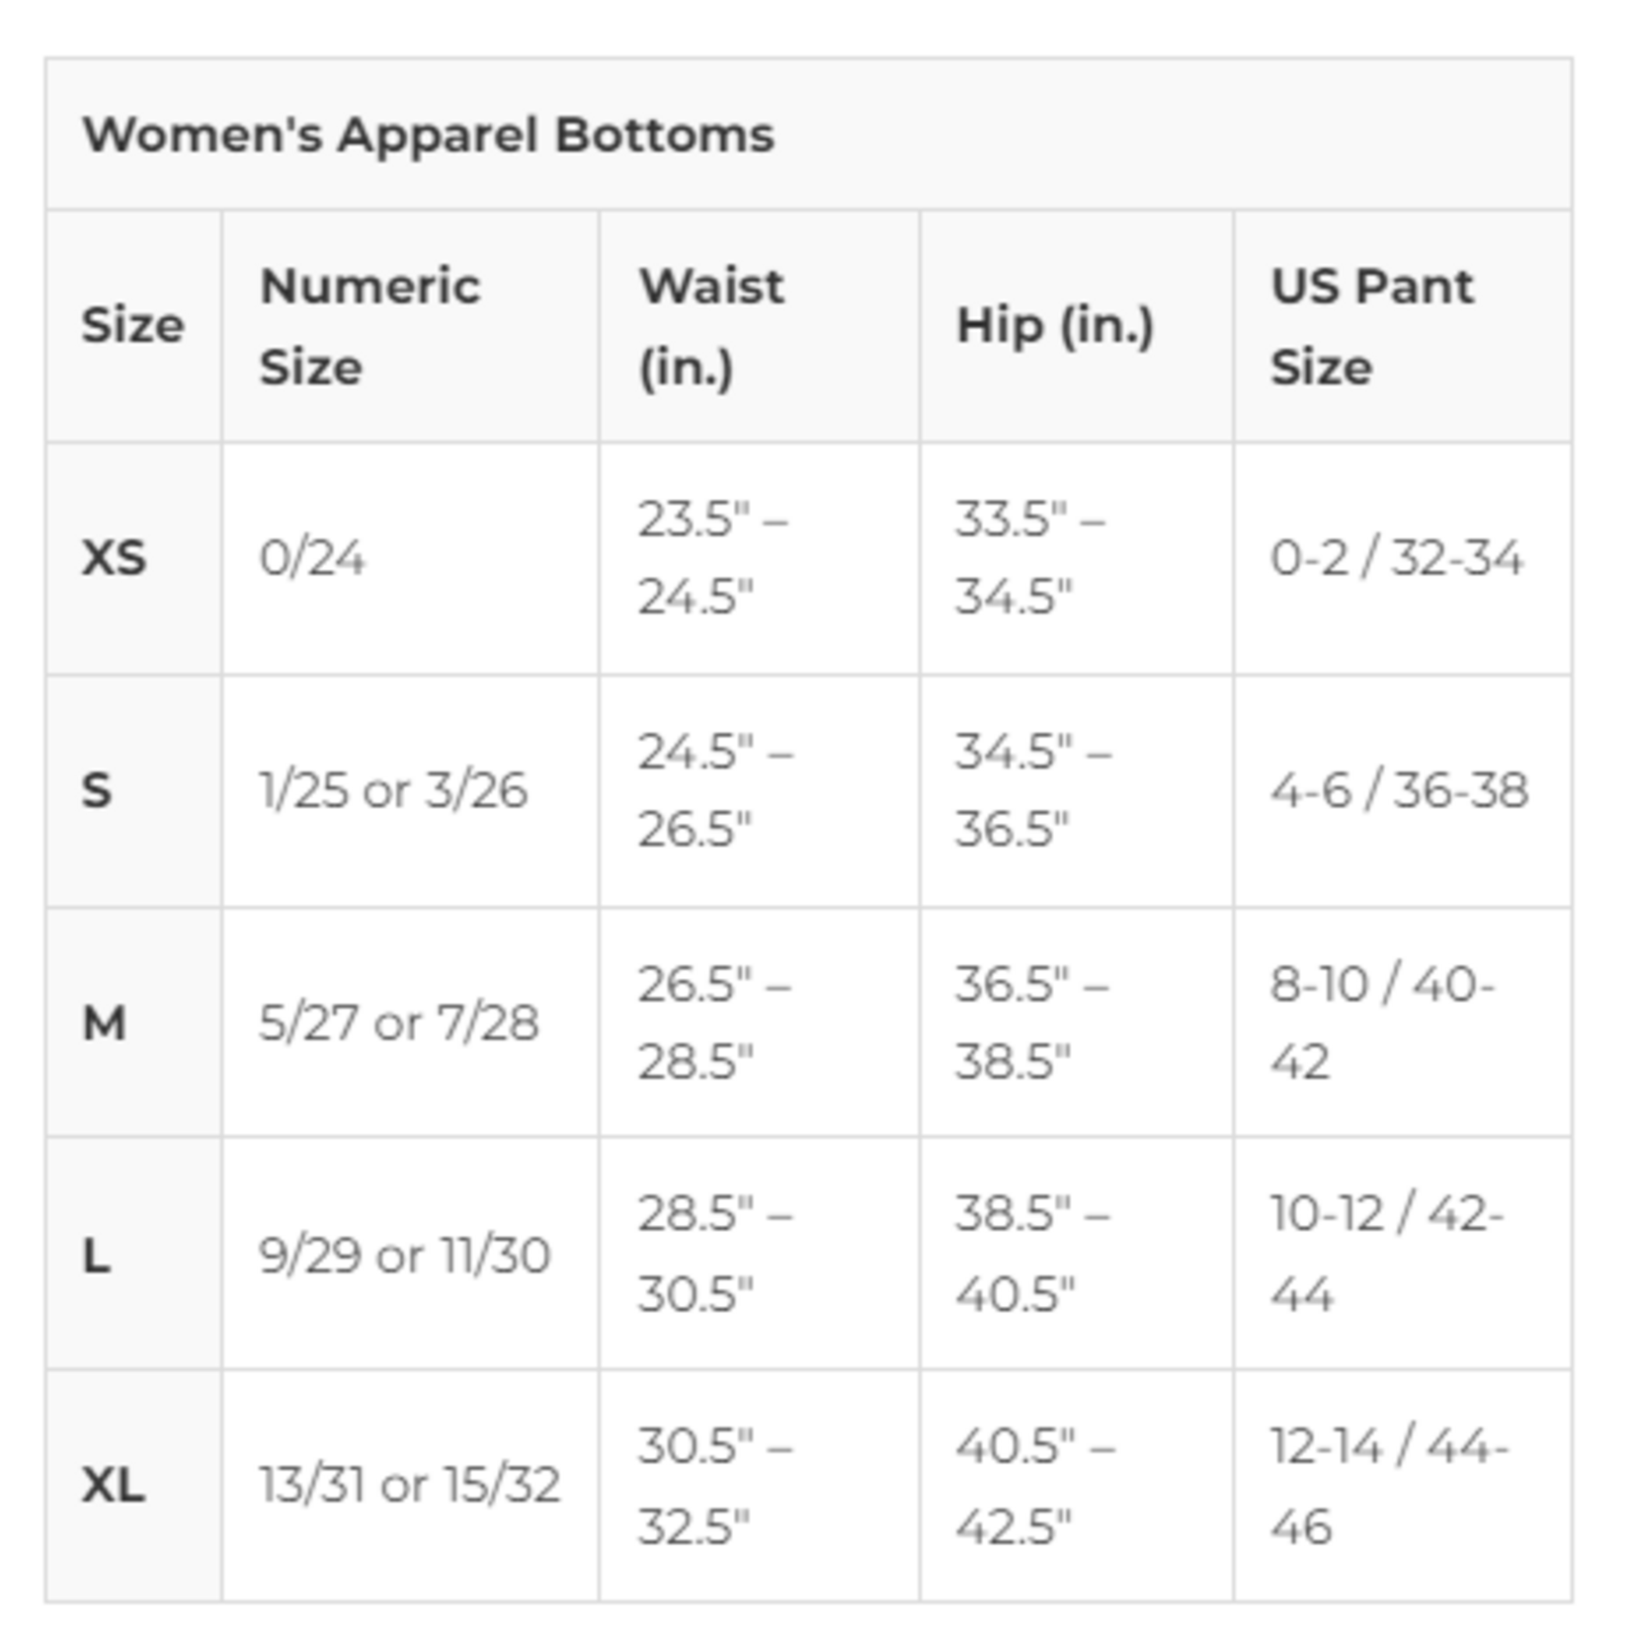Click the Numeric Size column header
The width and height of the screenshot is (1632, 1632).
[369, 326]
